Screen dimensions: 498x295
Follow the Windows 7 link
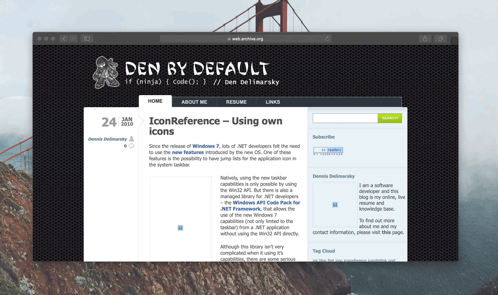[206, 146]
